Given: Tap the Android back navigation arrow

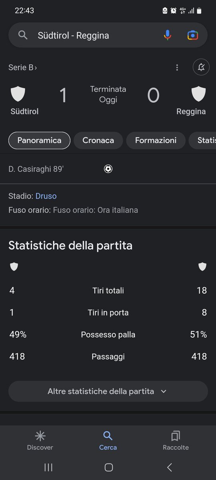Looking at the screenshot, I should (x=170, y=467).
